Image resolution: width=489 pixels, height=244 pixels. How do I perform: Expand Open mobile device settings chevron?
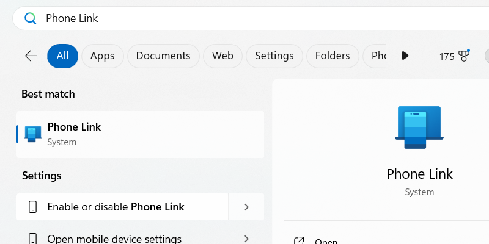246,239
